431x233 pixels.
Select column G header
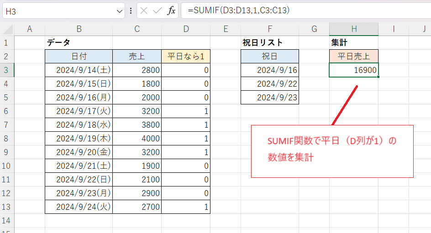pyautogui.click(x=314, y=29)
